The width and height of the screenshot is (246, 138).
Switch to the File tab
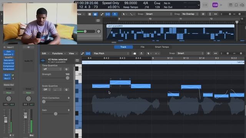(142, 47)
